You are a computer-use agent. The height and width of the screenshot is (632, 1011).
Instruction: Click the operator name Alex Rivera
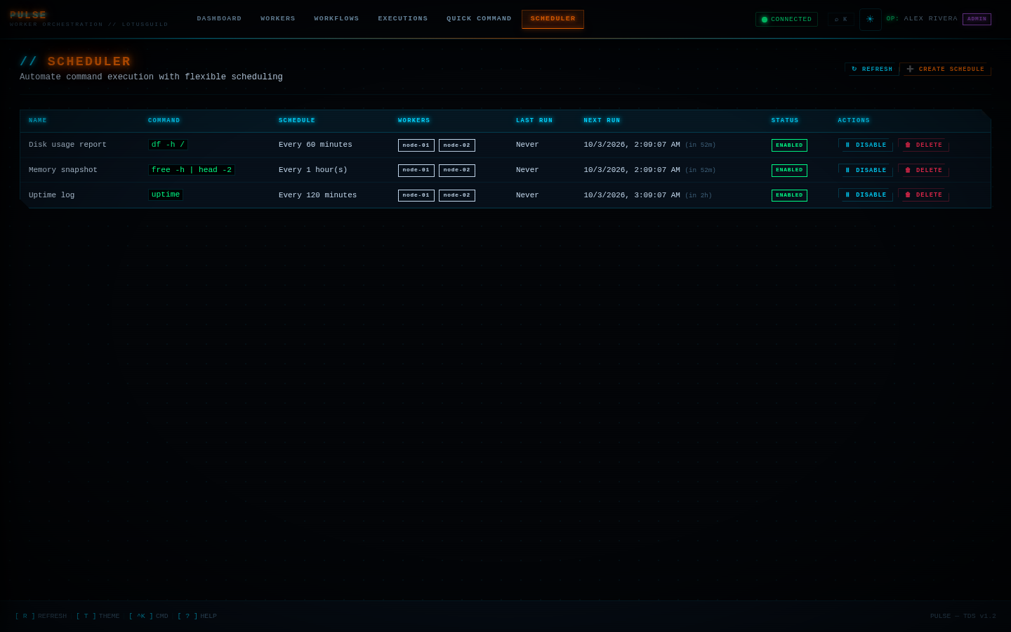(931, 19)
